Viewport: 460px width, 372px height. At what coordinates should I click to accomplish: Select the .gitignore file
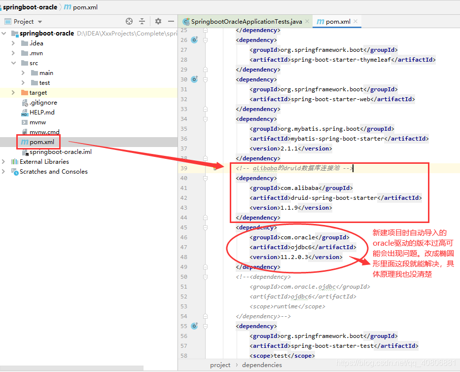43,103
